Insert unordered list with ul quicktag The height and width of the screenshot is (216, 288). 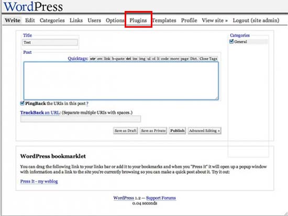(149, 59)
